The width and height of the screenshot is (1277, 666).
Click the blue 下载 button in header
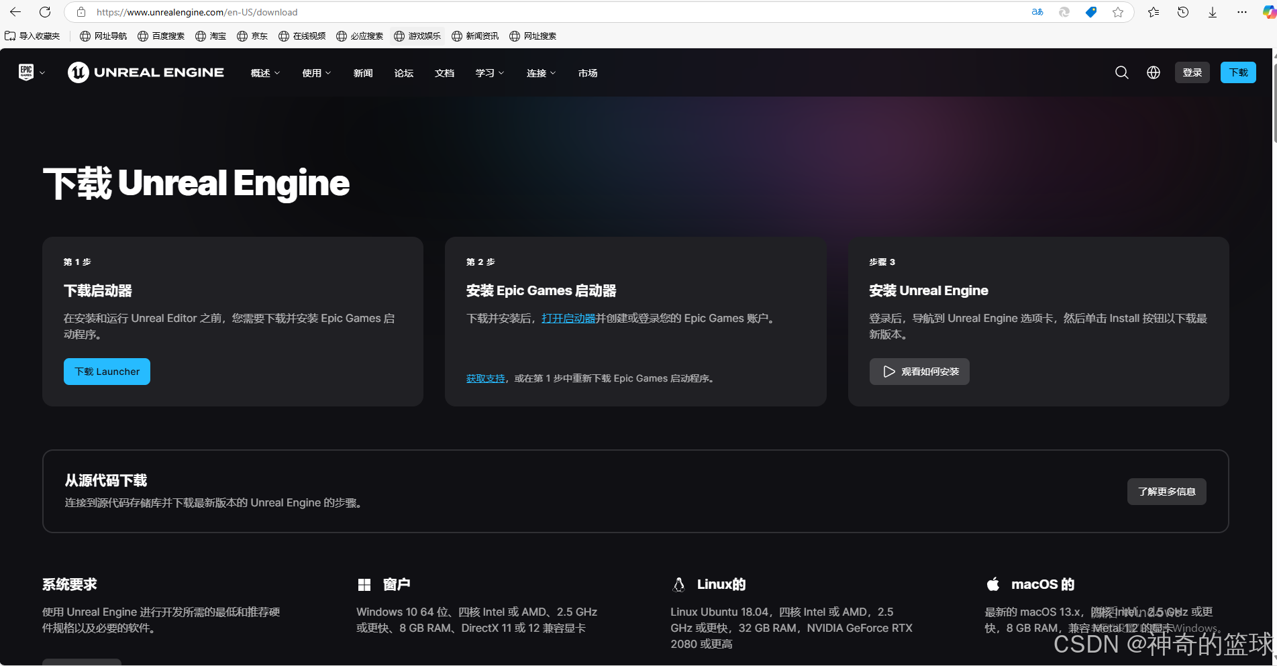tap(1238, 72)
